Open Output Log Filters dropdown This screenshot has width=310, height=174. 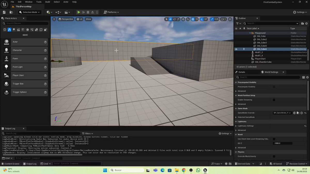click(x=87, y=134)
